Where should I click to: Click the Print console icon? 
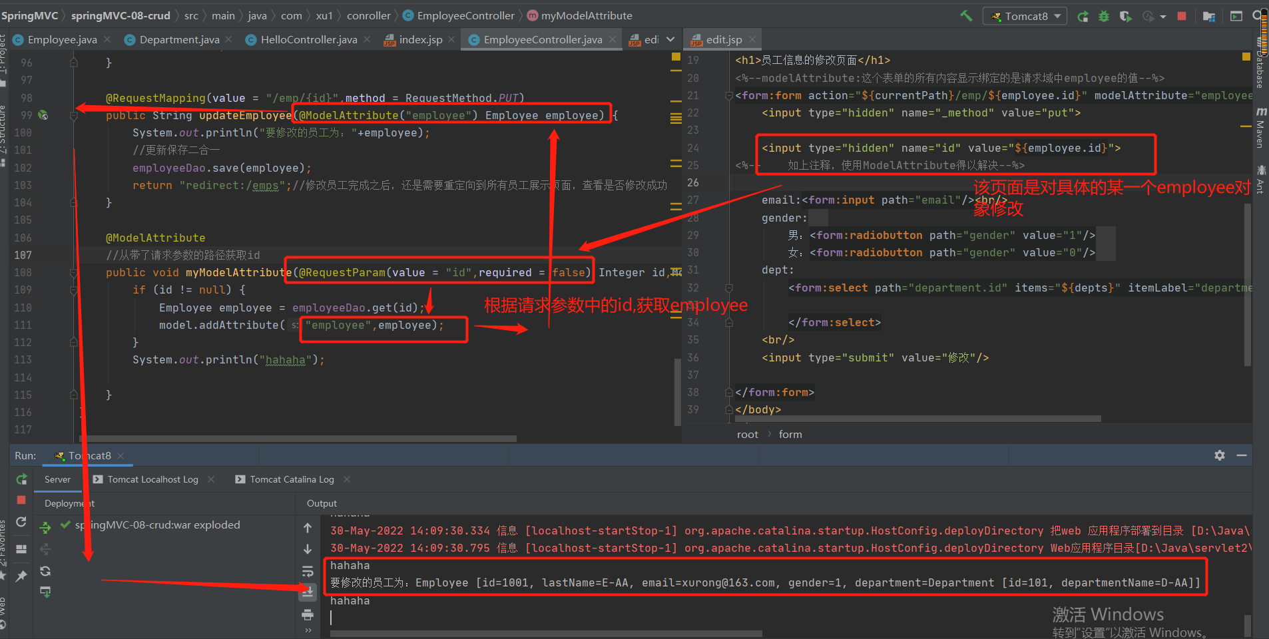[308, 614]
